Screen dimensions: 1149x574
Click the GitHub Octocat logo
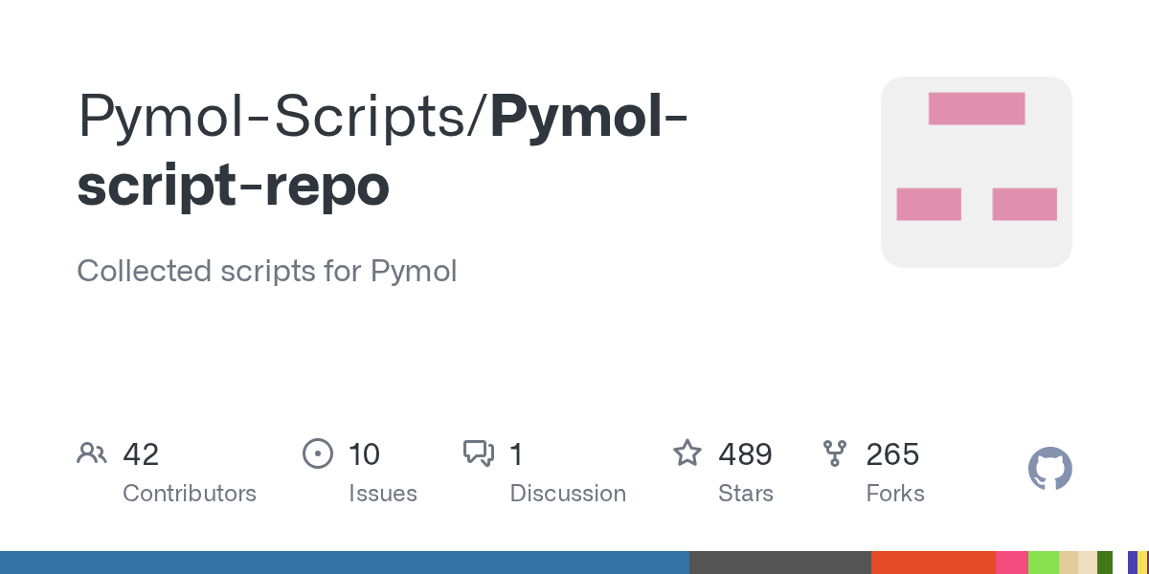[x=1049, y=470]
